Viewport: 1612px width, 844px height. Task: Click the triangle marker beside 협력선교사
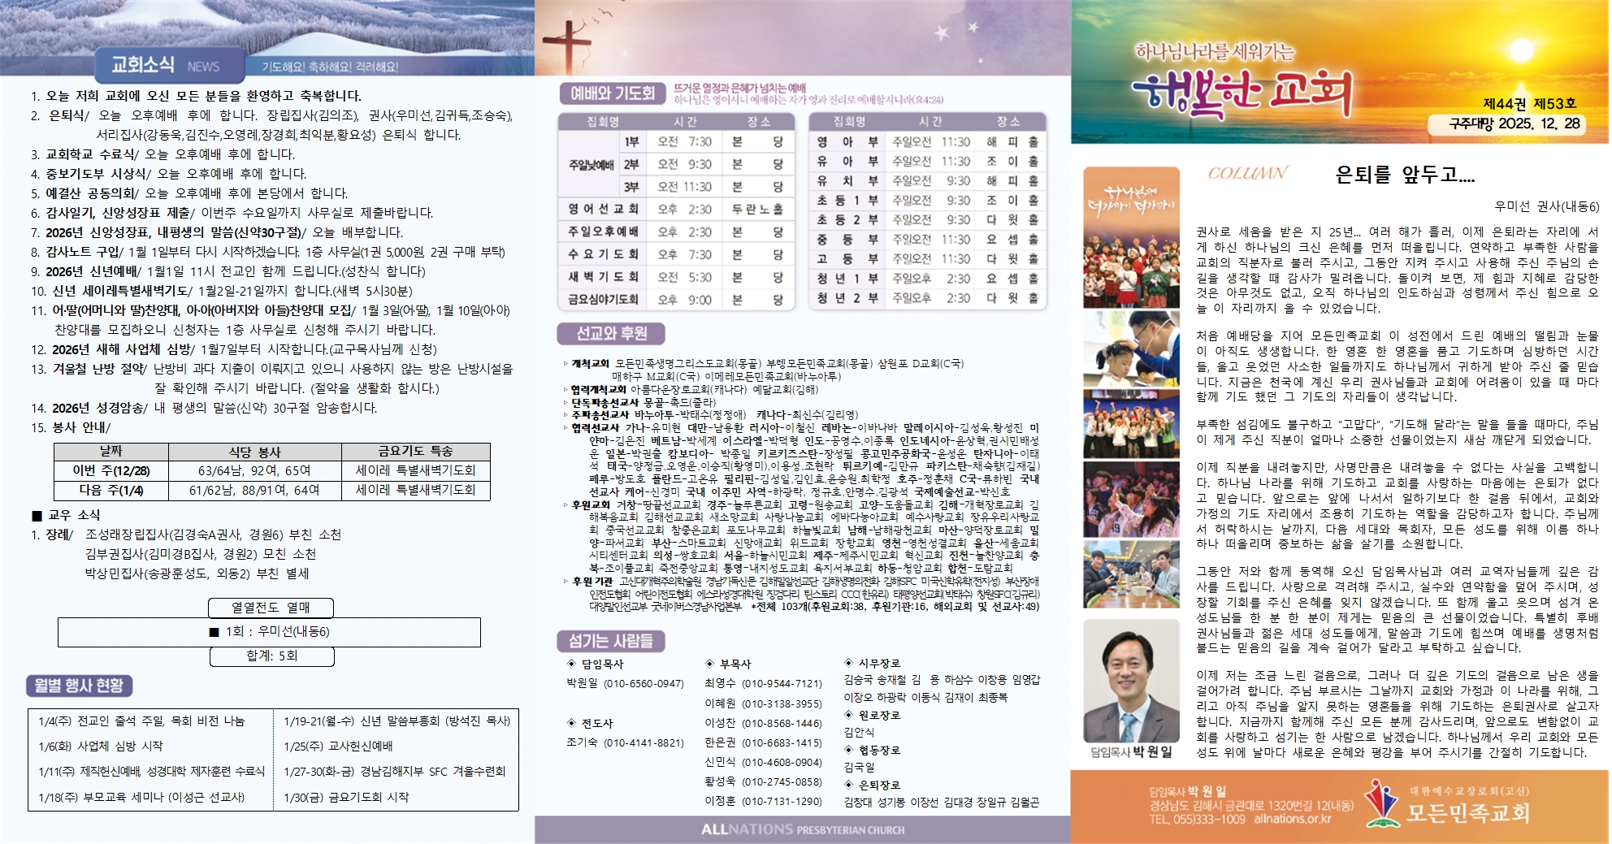point(565,427)
